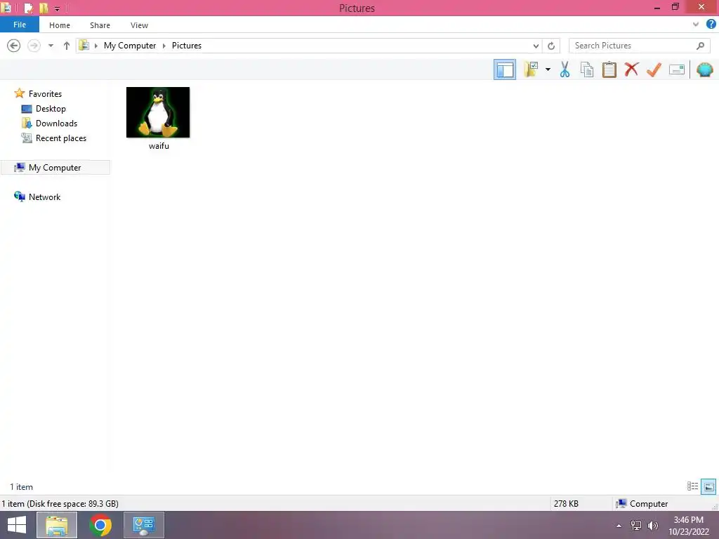Click the waifu file name label
Image resolution: width=719 pixels, height=539 pixels.
[159, 146]
